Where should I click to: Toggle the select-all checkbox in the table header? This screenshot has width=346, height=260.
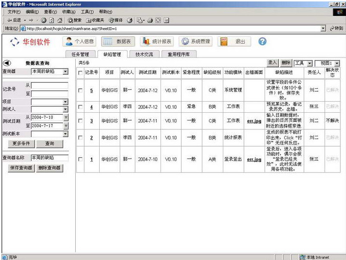tap(81, 73)
